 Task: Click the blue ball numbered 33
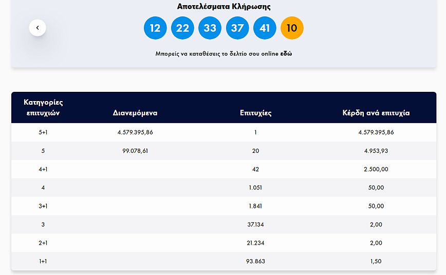click(x=210, y=28)
